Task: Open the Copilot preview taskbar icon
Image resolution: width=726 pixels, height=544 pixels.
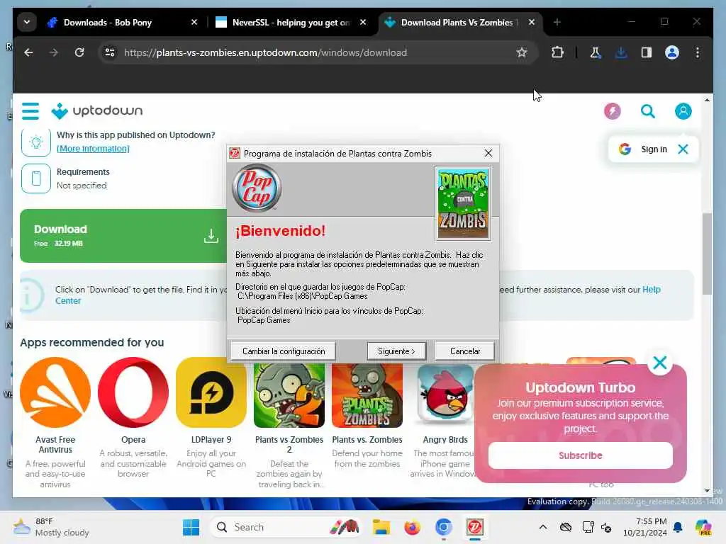Action: (x=703, y=527)
